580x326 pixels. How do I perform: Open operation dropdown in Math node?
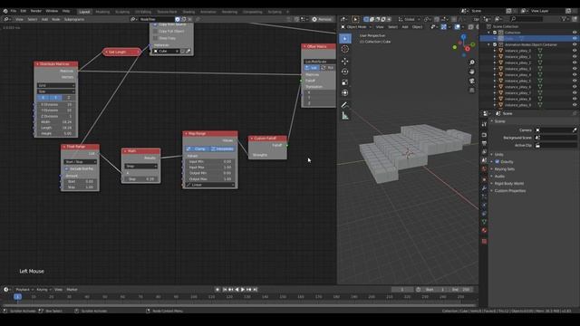[141, 167]
